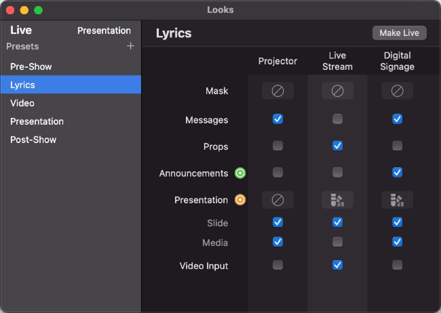Click the Slide row label
The image size is (441, 313).
(x=217, y=223)
